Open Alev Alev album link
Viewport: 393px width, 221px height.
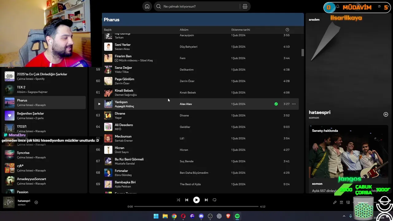click(186, 104)
